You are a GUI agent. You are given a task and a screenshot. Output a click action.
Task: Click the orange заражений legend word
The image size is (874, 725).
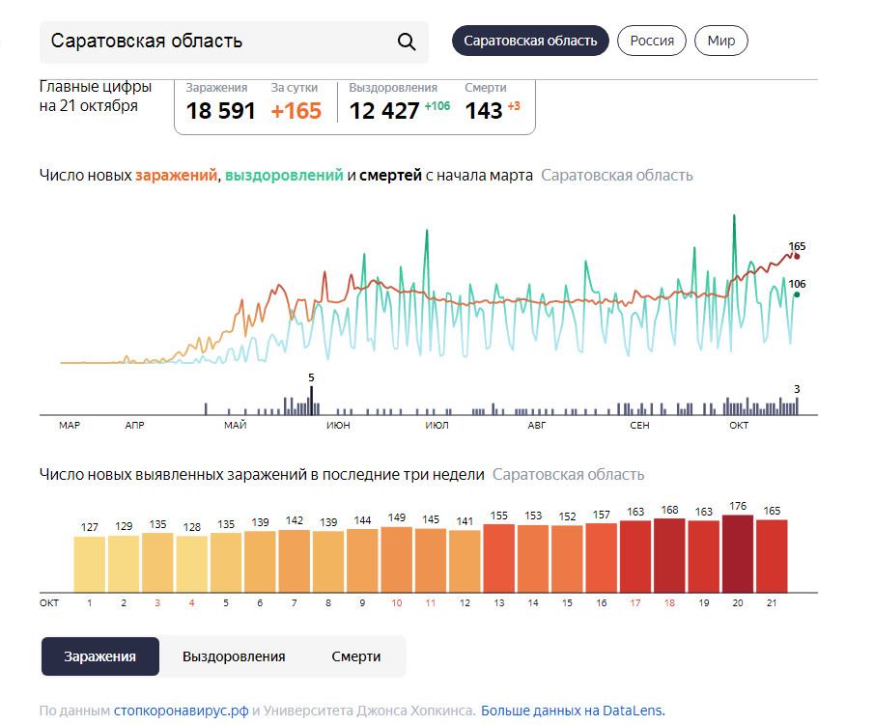[x=176, y=176]
